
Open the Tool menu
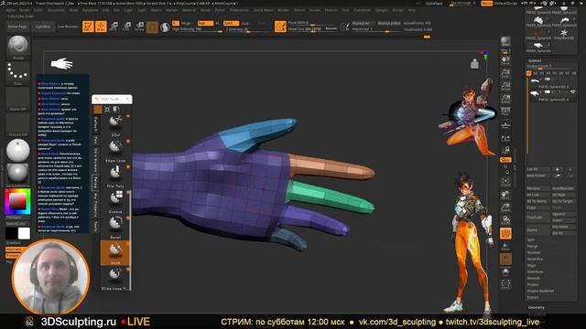[345, 10]
